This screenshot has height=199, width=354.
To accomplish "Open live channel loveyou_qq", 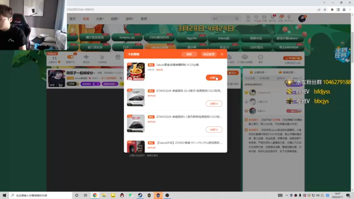I will (x=127, y=38).
